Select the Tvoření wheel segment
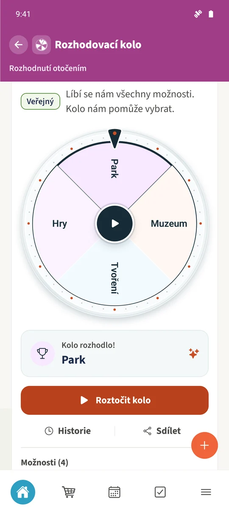This screenshot has width=229, height=510. (114, 278)
